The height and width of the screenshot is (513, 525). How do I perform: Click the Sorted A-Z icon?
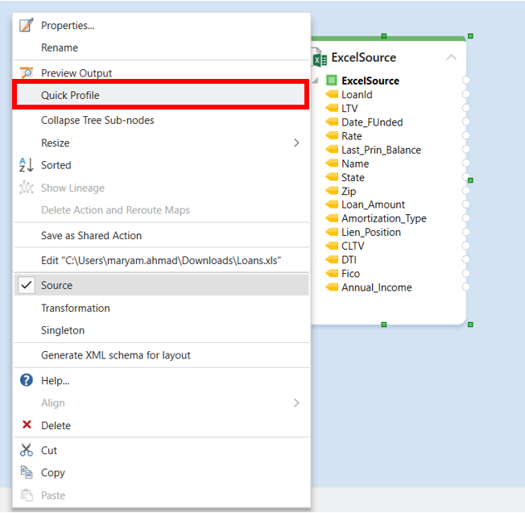click(26, 165)
